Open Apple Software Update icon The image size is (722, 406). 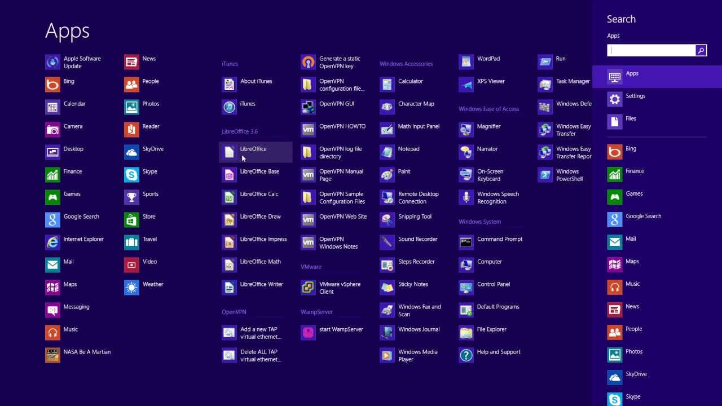click(x=52, y=62)
